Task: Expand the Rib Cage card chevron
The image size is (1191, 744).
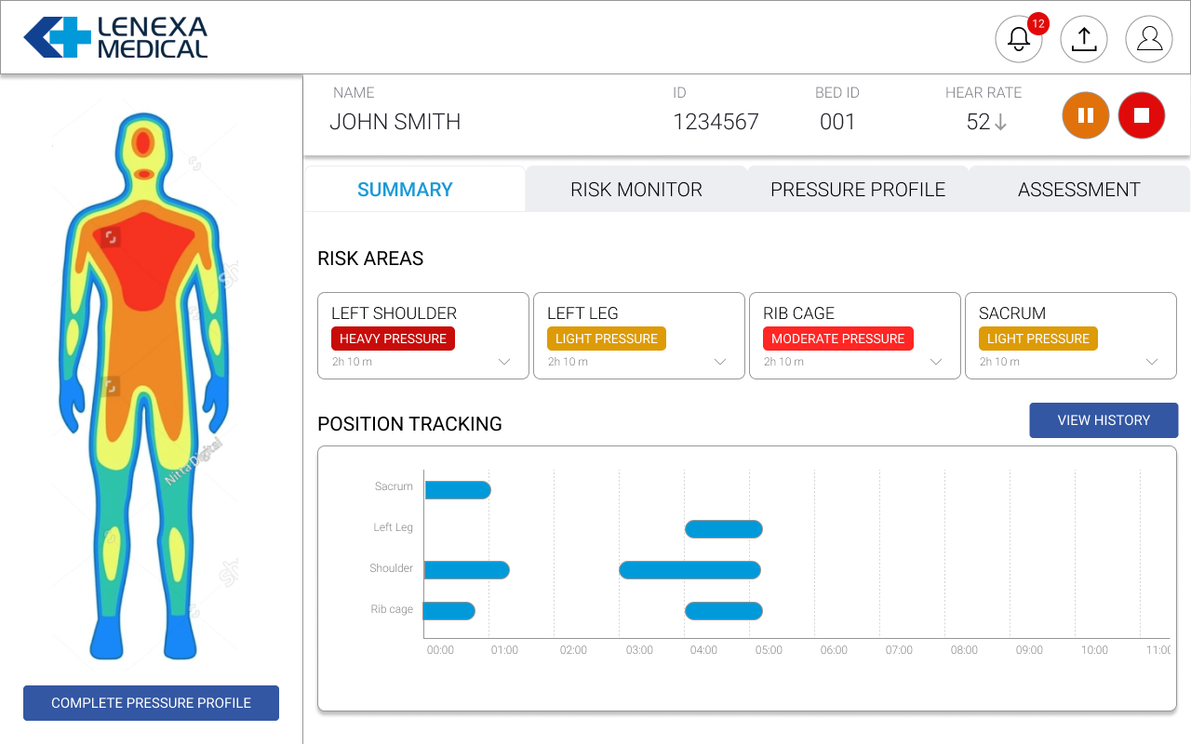Action: click(x=936, y=362)
